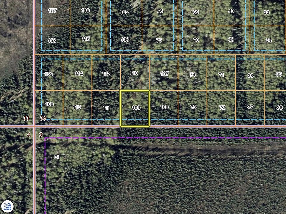Click parcel label 113
The width and height of the screenshot is (286, 214).
point(77,107)
